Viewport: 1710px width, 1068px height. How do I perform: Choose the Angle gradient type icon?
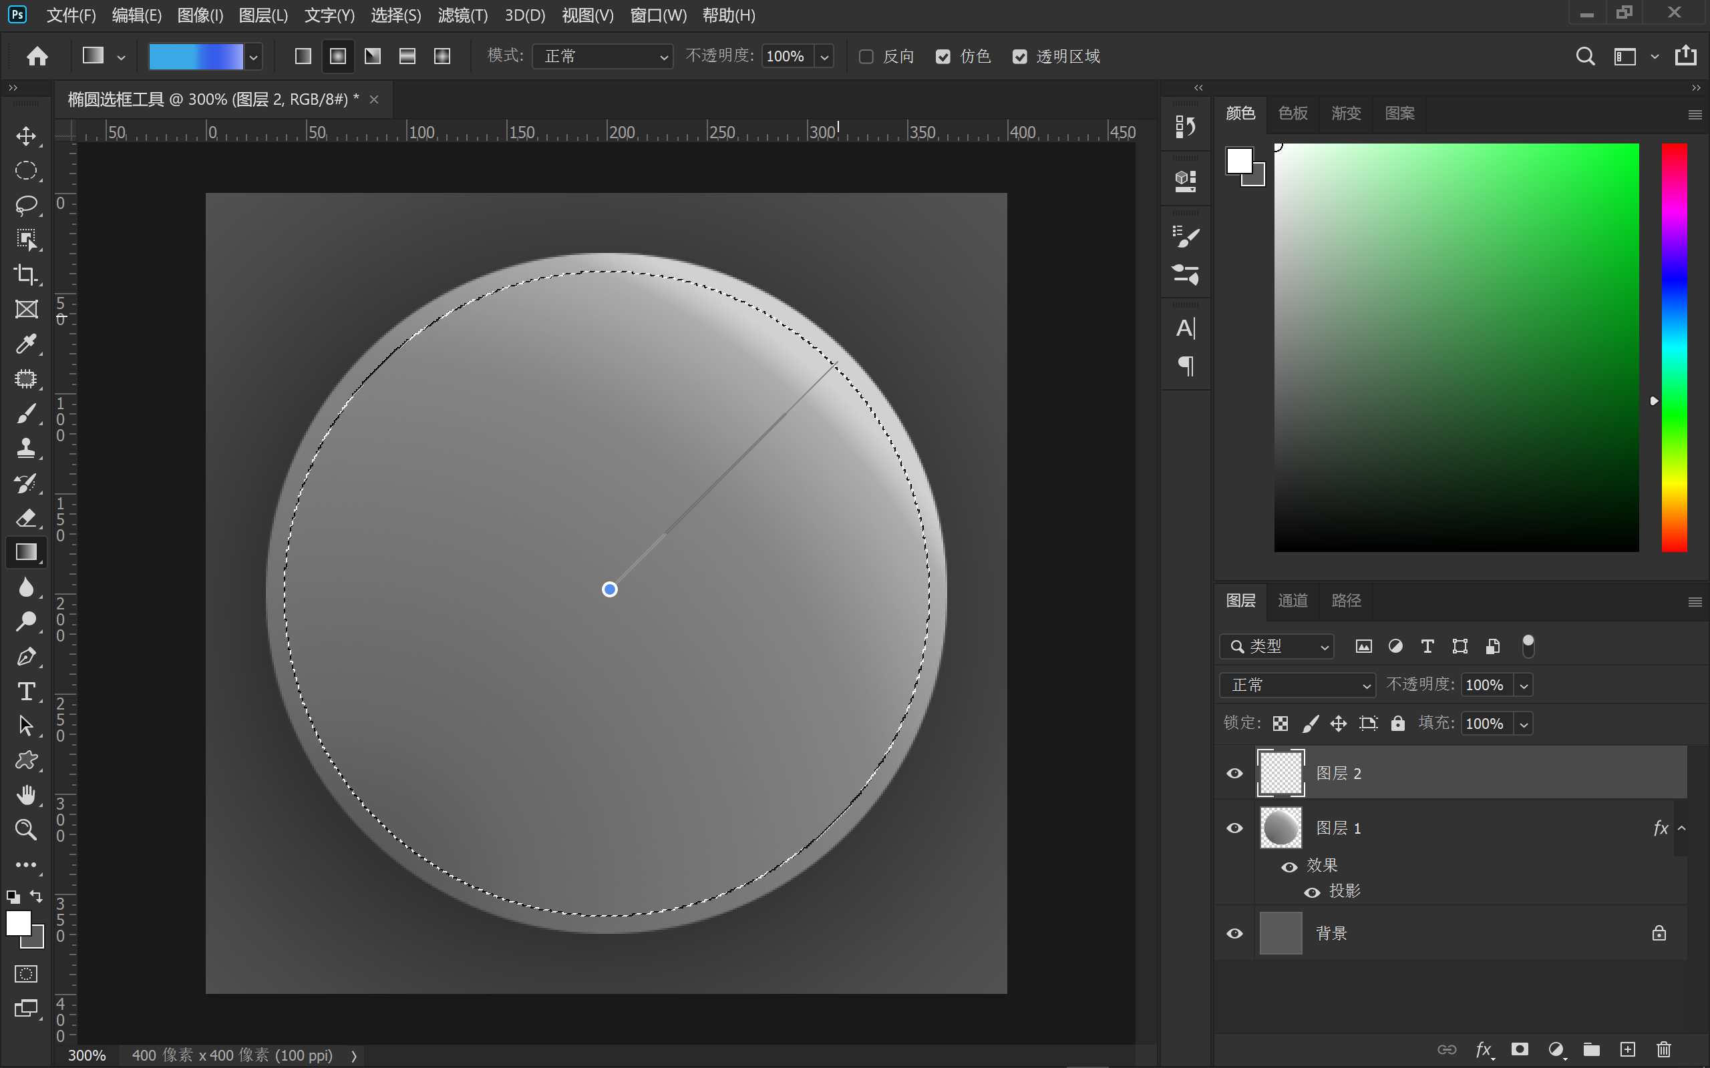point(372,56)
